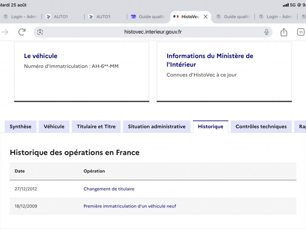Go forward with the arrow icon

pyautogui.click(x=5, y=32)
